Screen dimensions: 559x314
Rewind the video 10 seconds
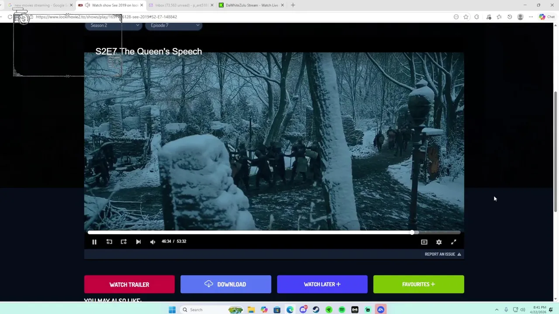(109, 242)
